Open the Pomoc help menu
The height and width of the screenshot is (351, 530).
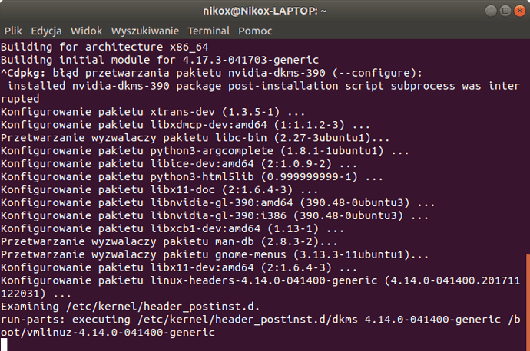(255, 31)
